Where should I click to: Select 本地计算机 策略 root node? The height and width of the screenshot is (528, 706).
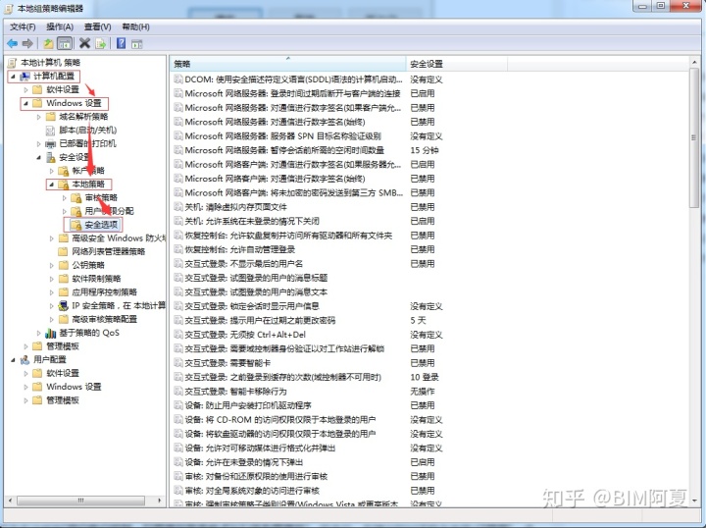pyautogui.click(x=50, y=63)
